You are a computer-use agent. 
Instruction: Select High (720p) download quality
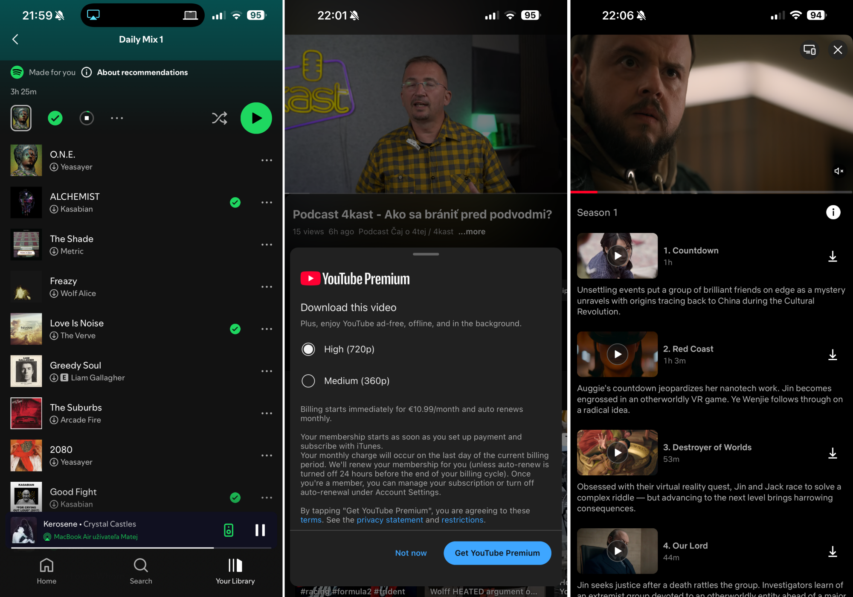[308, 349]
